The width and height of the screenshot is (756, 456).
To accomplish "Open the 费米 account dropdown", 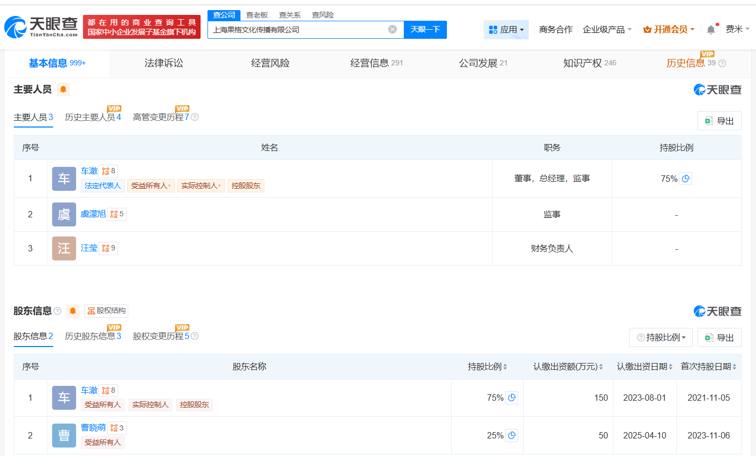I will pos(737,29).
